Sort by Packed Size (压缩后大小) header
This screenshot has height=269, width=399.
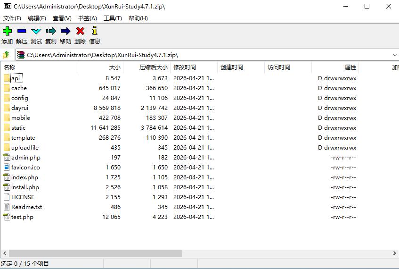147,67
